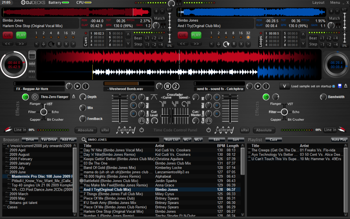This screenshot has width=350, height=219.
Task: Click the left deck PLAY button
Action: point(21,35)
